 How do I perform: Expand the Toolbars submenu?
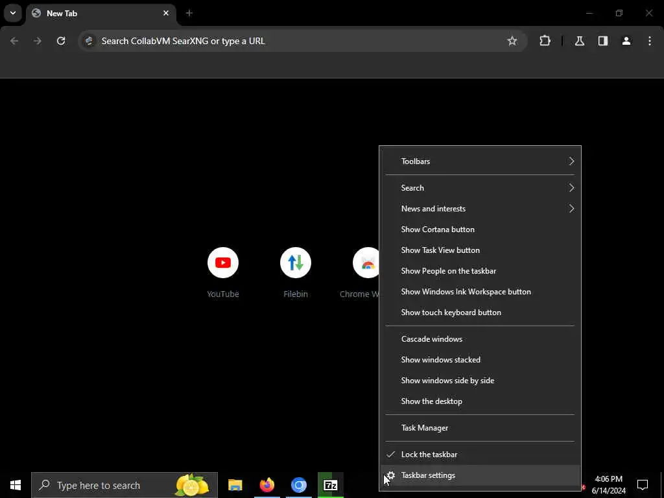coord(480,161)
